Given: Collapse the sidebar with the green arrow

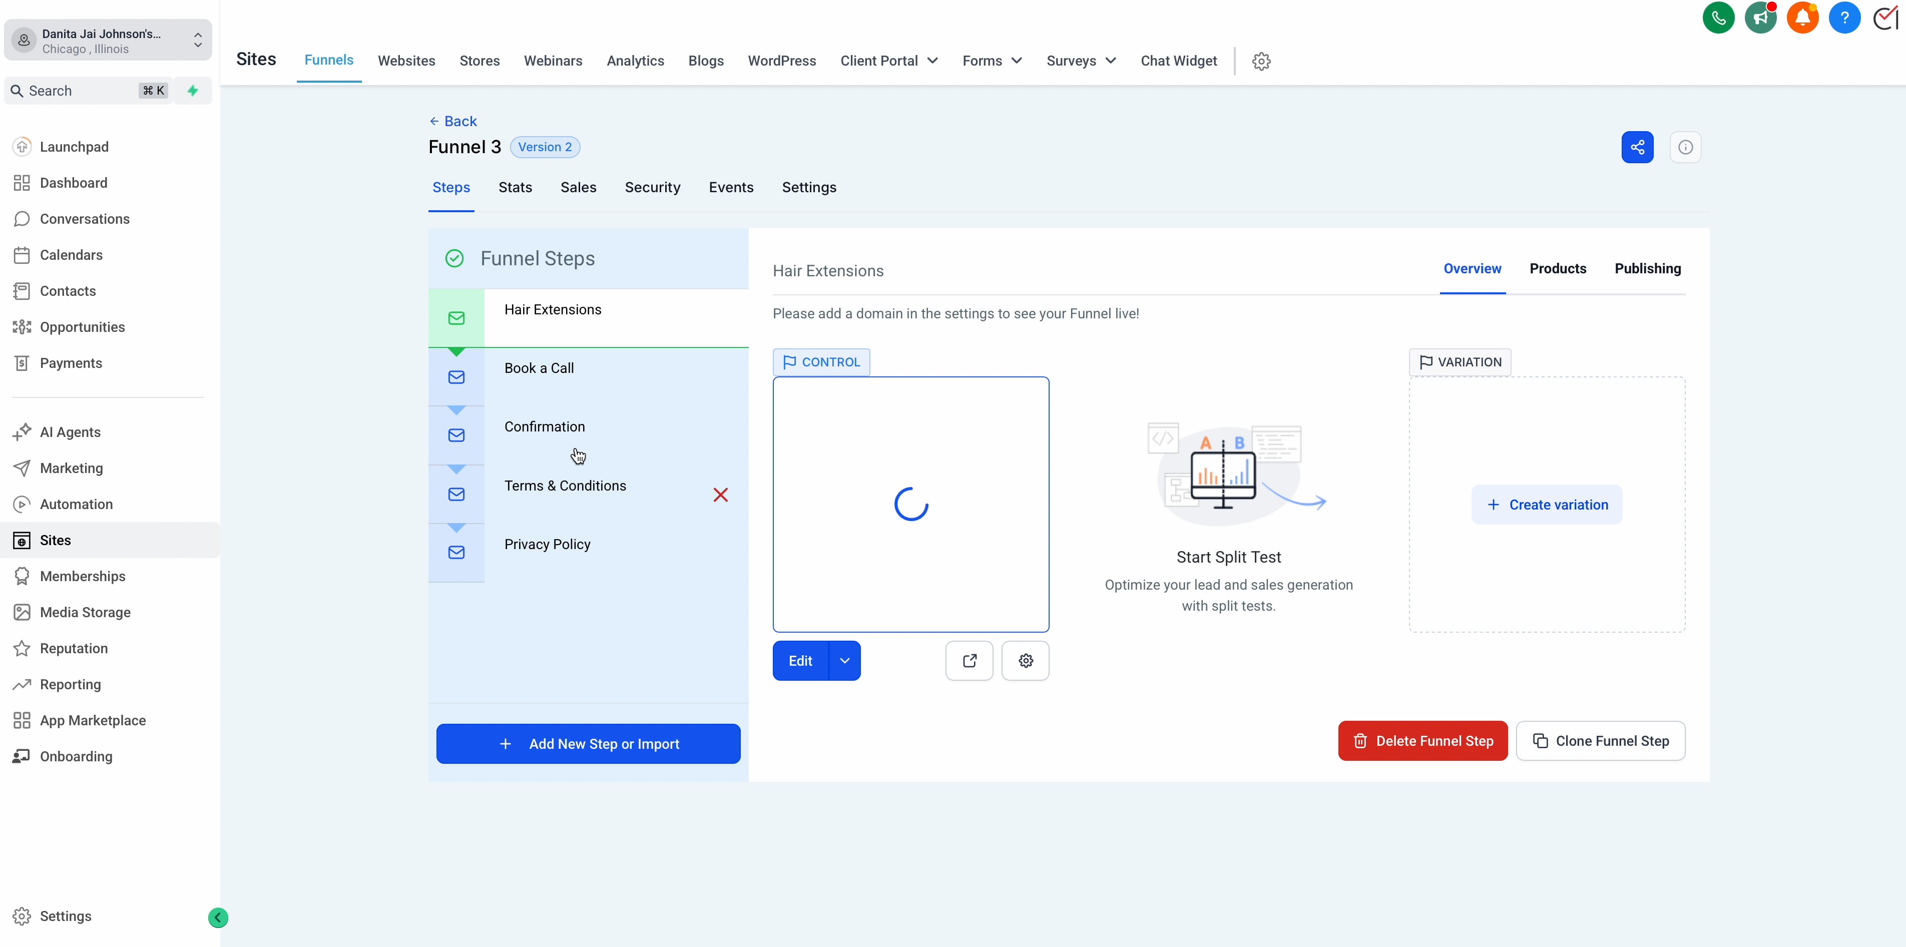Looking at the screenshot, I should click(218, 917).
